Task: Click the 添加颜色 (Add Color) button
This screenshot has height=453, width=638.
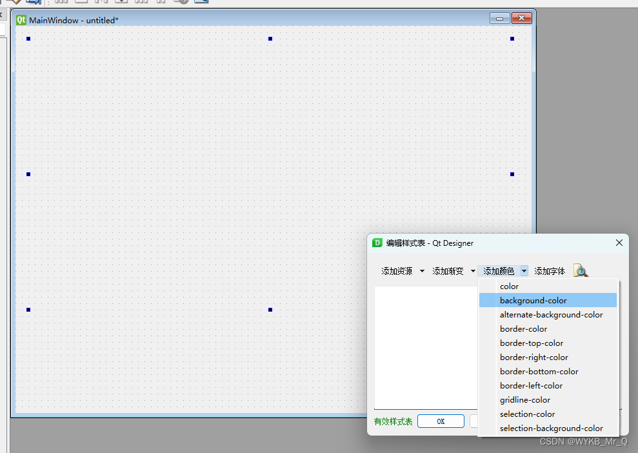Action: click(x=499, y=271)
